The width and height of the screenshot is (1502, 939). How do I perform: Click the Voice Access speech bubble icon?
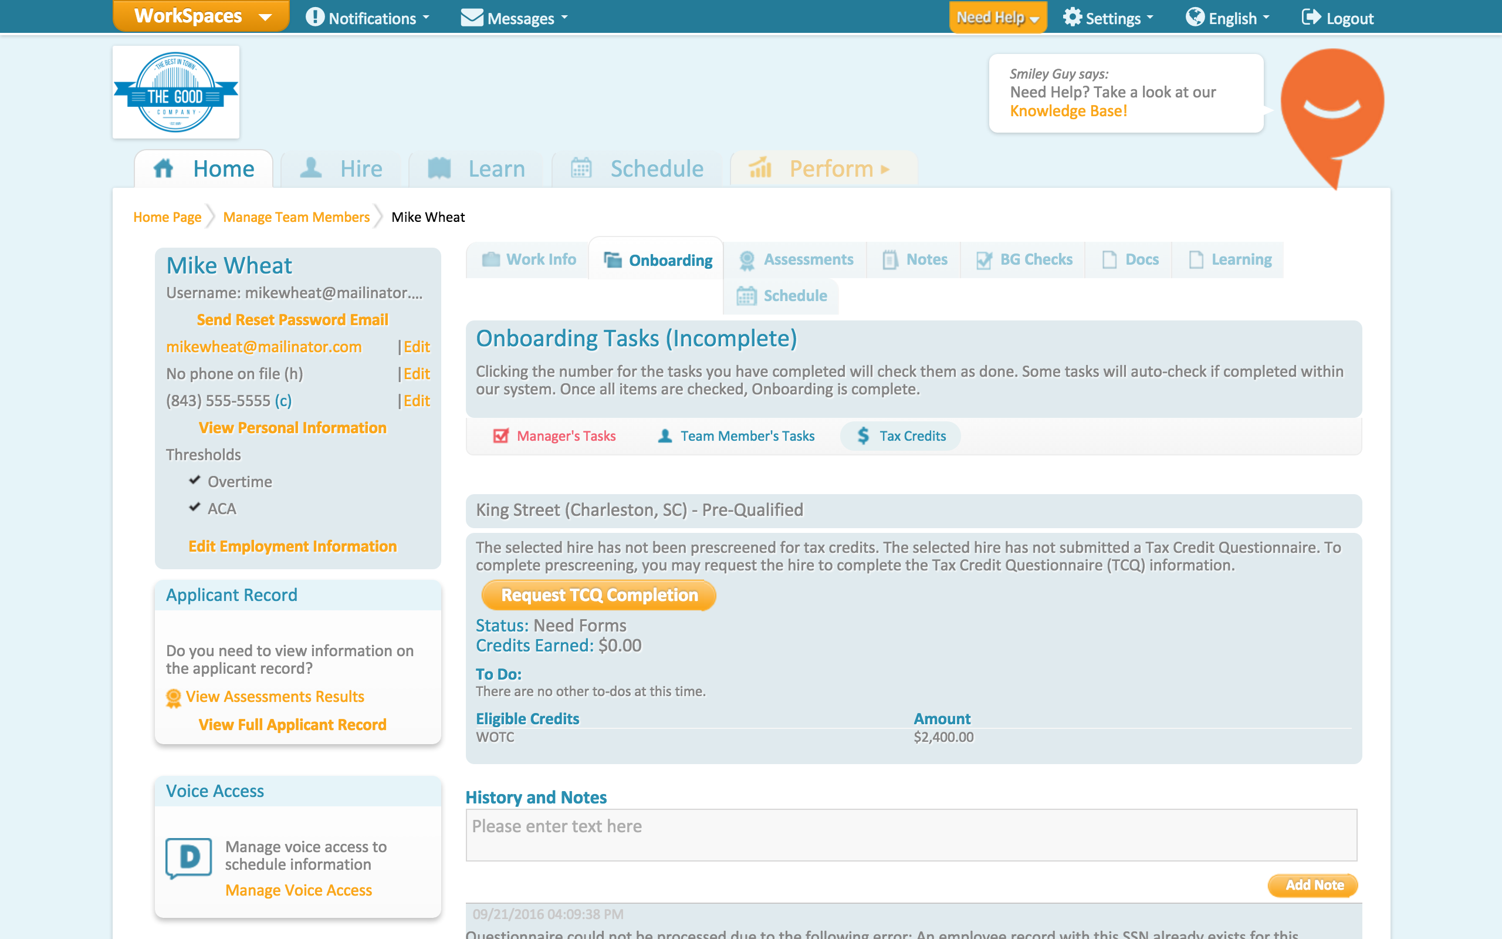click(189, 857)
